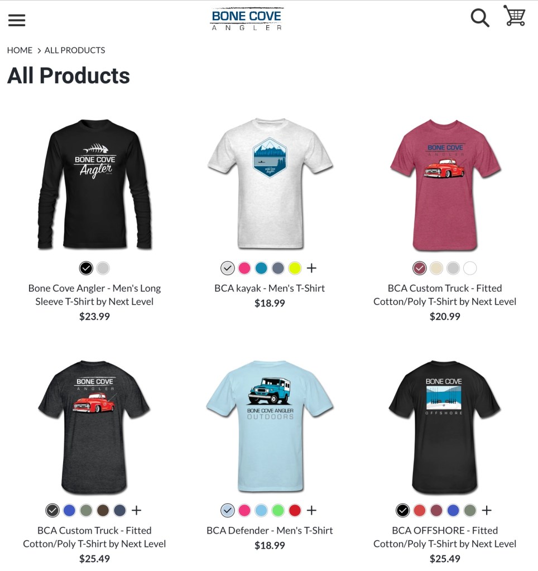Image resolution: width=538 pixels, height=571 pixels.
Task: Open the shopping cart icon
Action: click(x=515, y=16)
